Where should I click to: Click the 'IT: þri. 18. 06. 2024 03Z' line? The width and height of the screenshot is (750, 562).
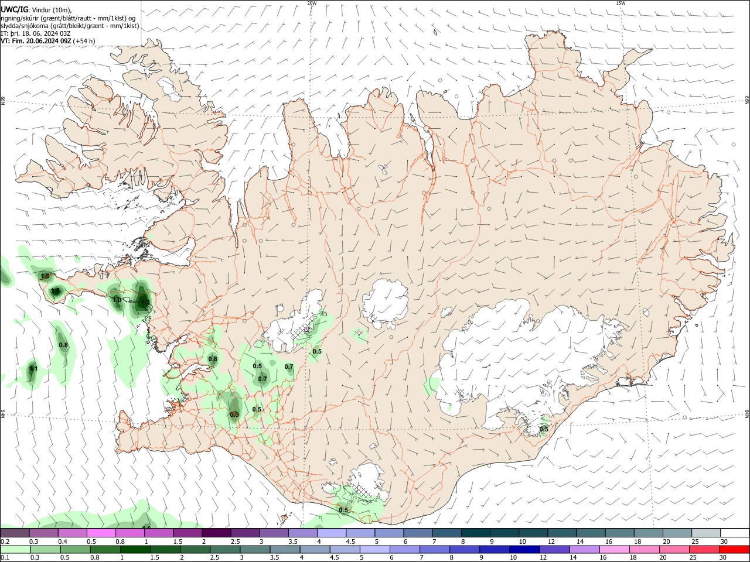36,33
